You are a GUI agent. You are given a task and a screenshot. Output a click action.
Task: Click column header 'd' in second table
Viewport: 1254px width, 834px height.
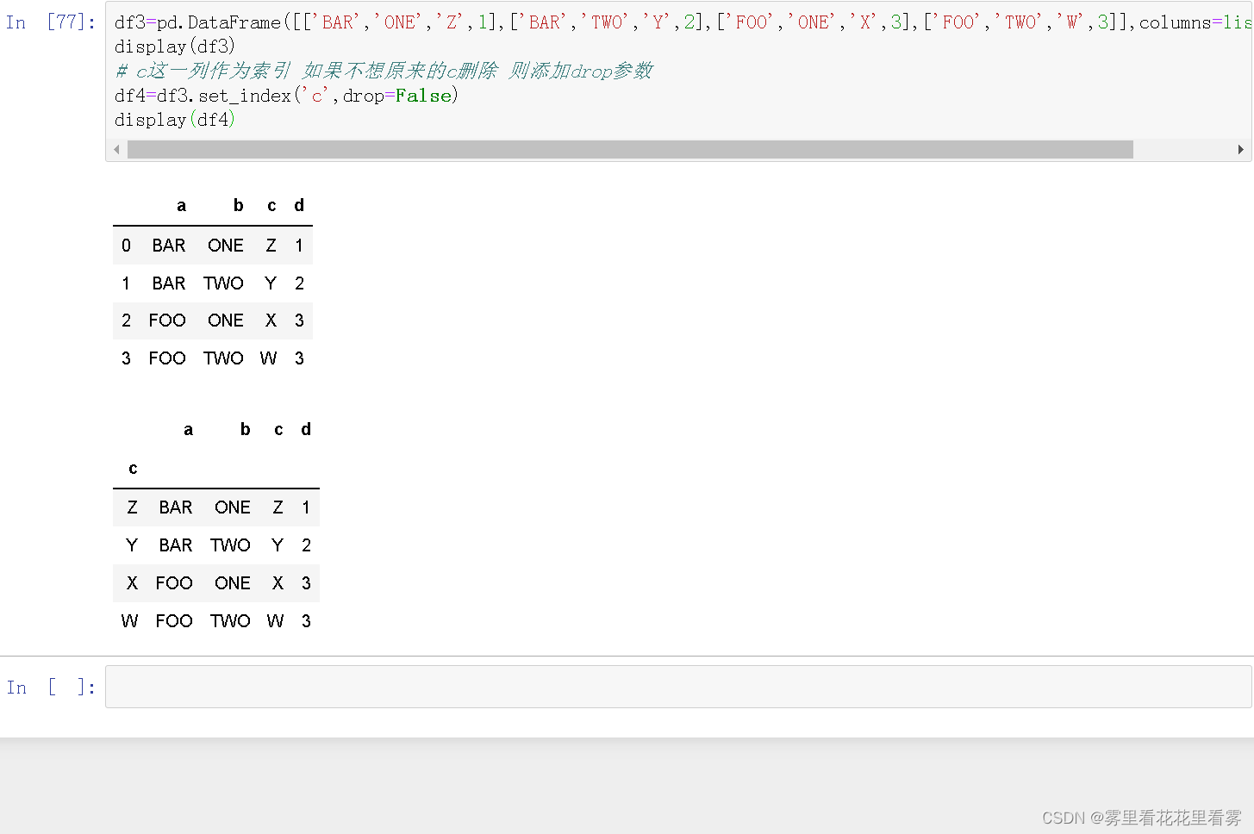(x=306, y=429)
